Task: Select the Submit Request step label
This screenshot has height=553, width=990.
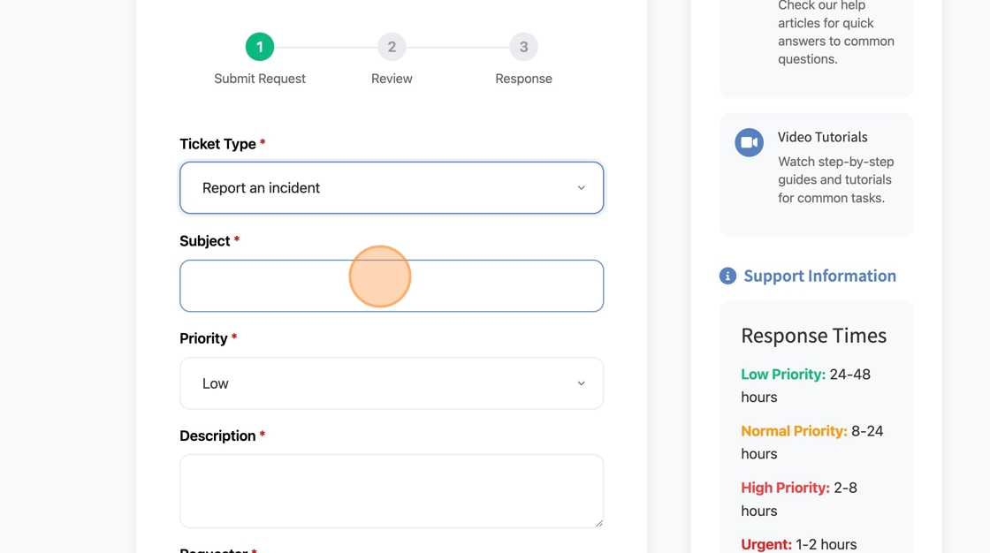Action: coord(260,79)
